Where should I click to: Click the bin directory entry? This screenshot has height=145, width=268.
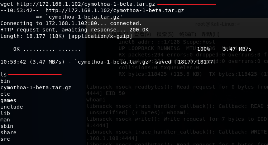tap(5, 81)
